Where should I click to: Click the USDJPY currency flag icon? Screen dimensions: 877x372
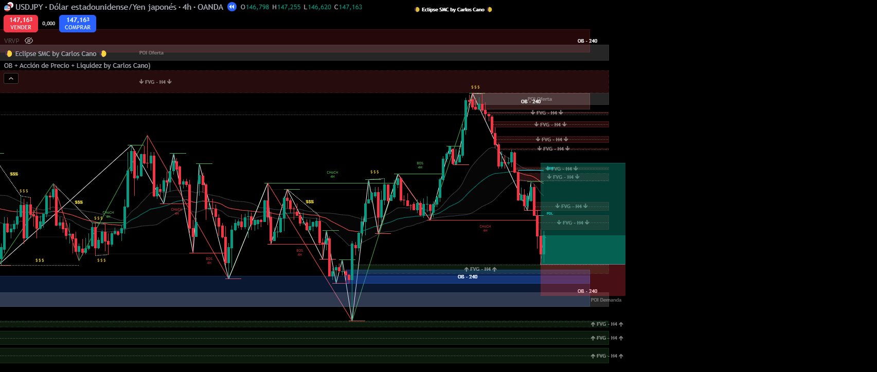(x=8, y=7)
